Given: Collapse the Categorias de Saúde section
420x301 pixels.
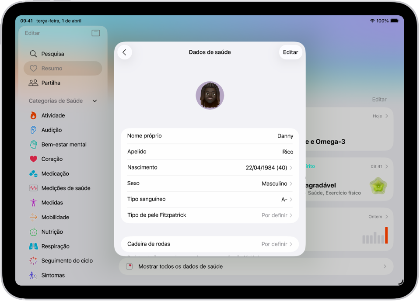Looking at the screenshot, I should pyautogui.click(x=94, y=101).
